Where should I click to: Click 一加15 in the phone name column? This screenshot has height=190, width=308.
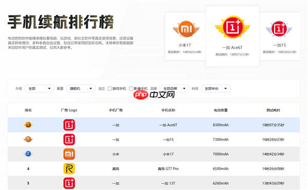(168, 140)
